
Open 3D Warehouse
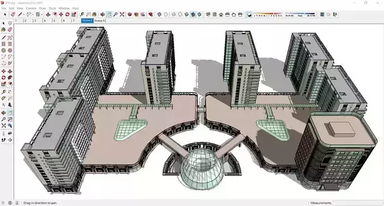(x=130, y=15)
